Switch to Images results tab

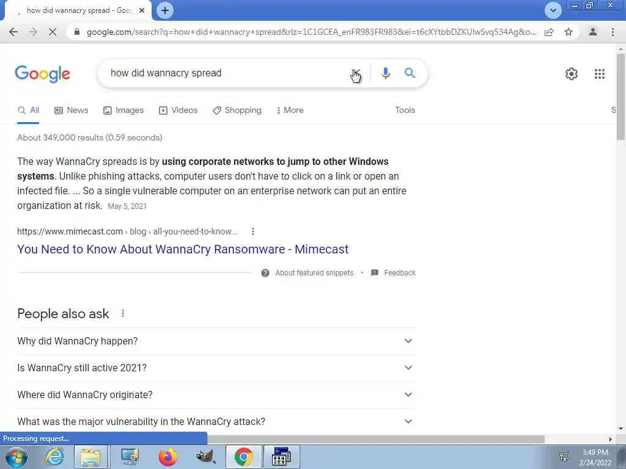pos(123,111)
